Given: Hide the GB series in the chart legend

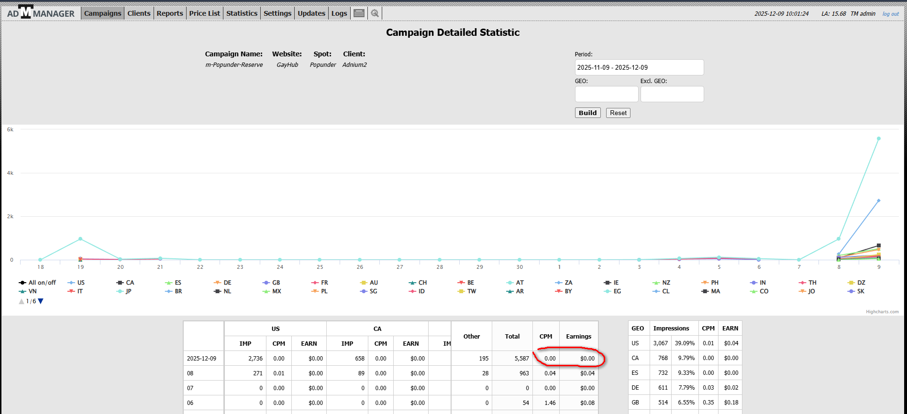Looking at the screenshot, I should coord(272,283).
